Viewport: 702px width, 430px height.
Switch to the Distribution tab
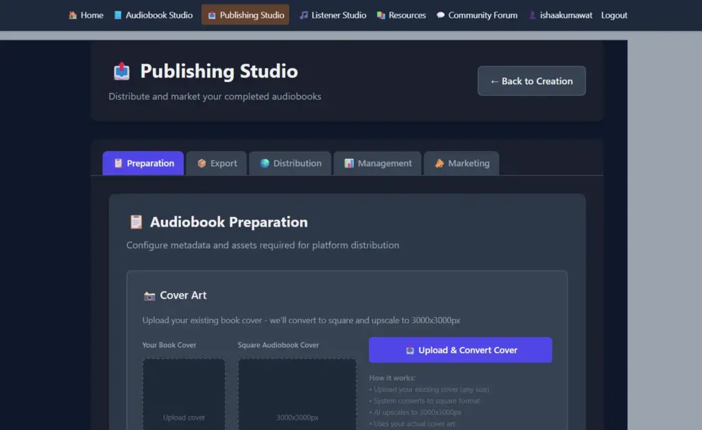(290, 163)
